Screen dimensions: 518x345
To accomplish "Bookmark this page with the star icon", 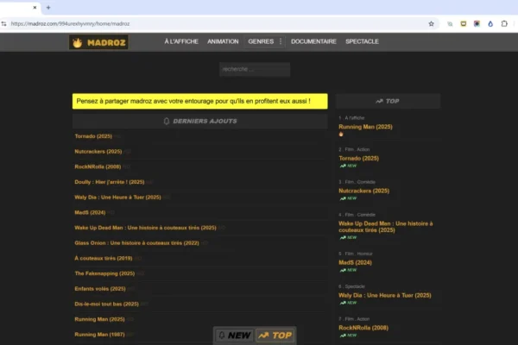I will point(431,24).
